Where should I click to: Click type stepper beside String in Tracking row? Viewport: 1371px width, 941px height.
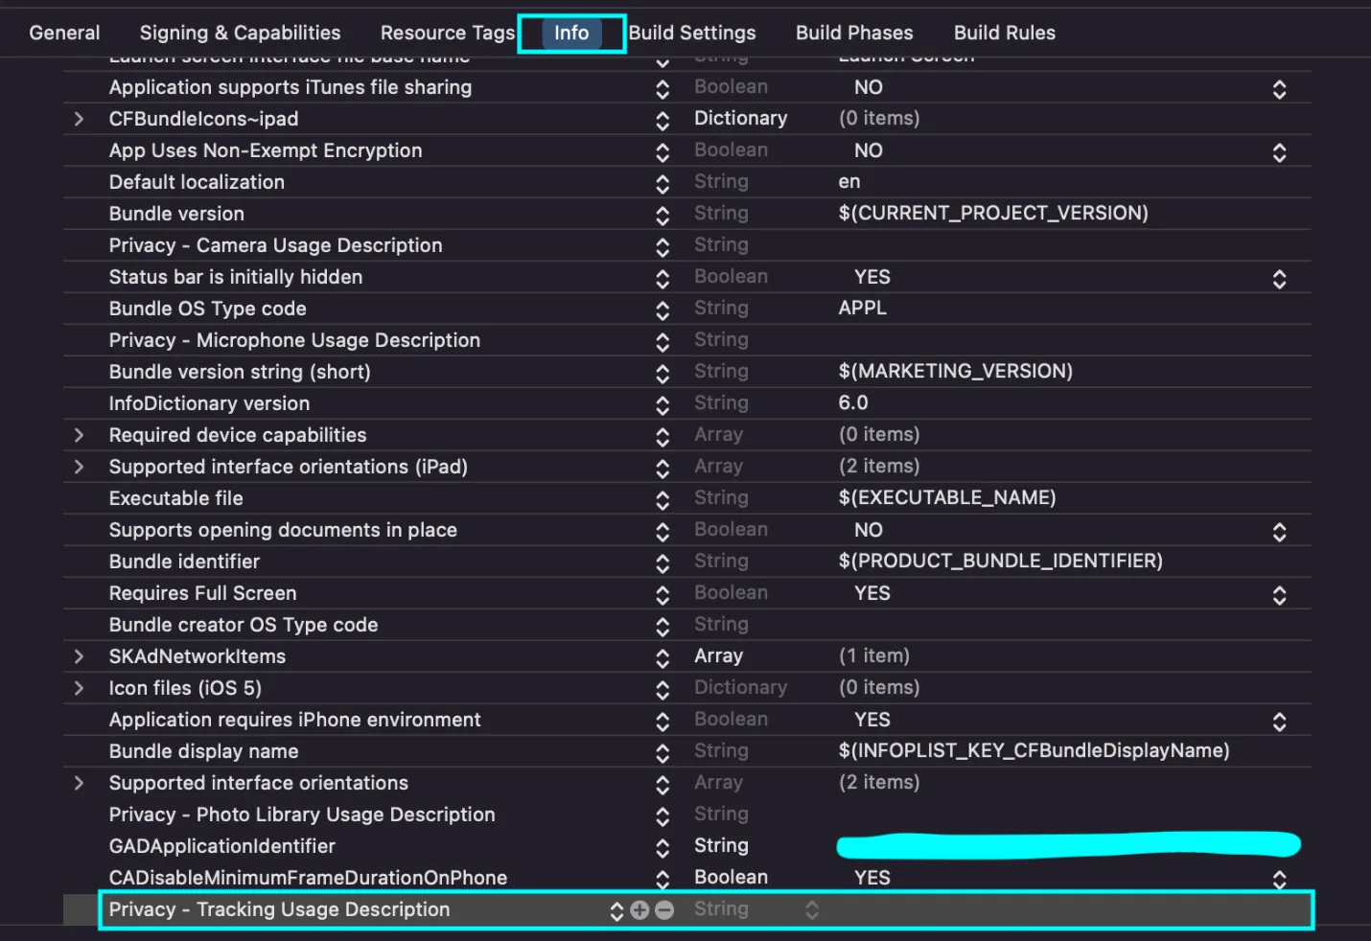pyautogui.click(x=812, y=910)
